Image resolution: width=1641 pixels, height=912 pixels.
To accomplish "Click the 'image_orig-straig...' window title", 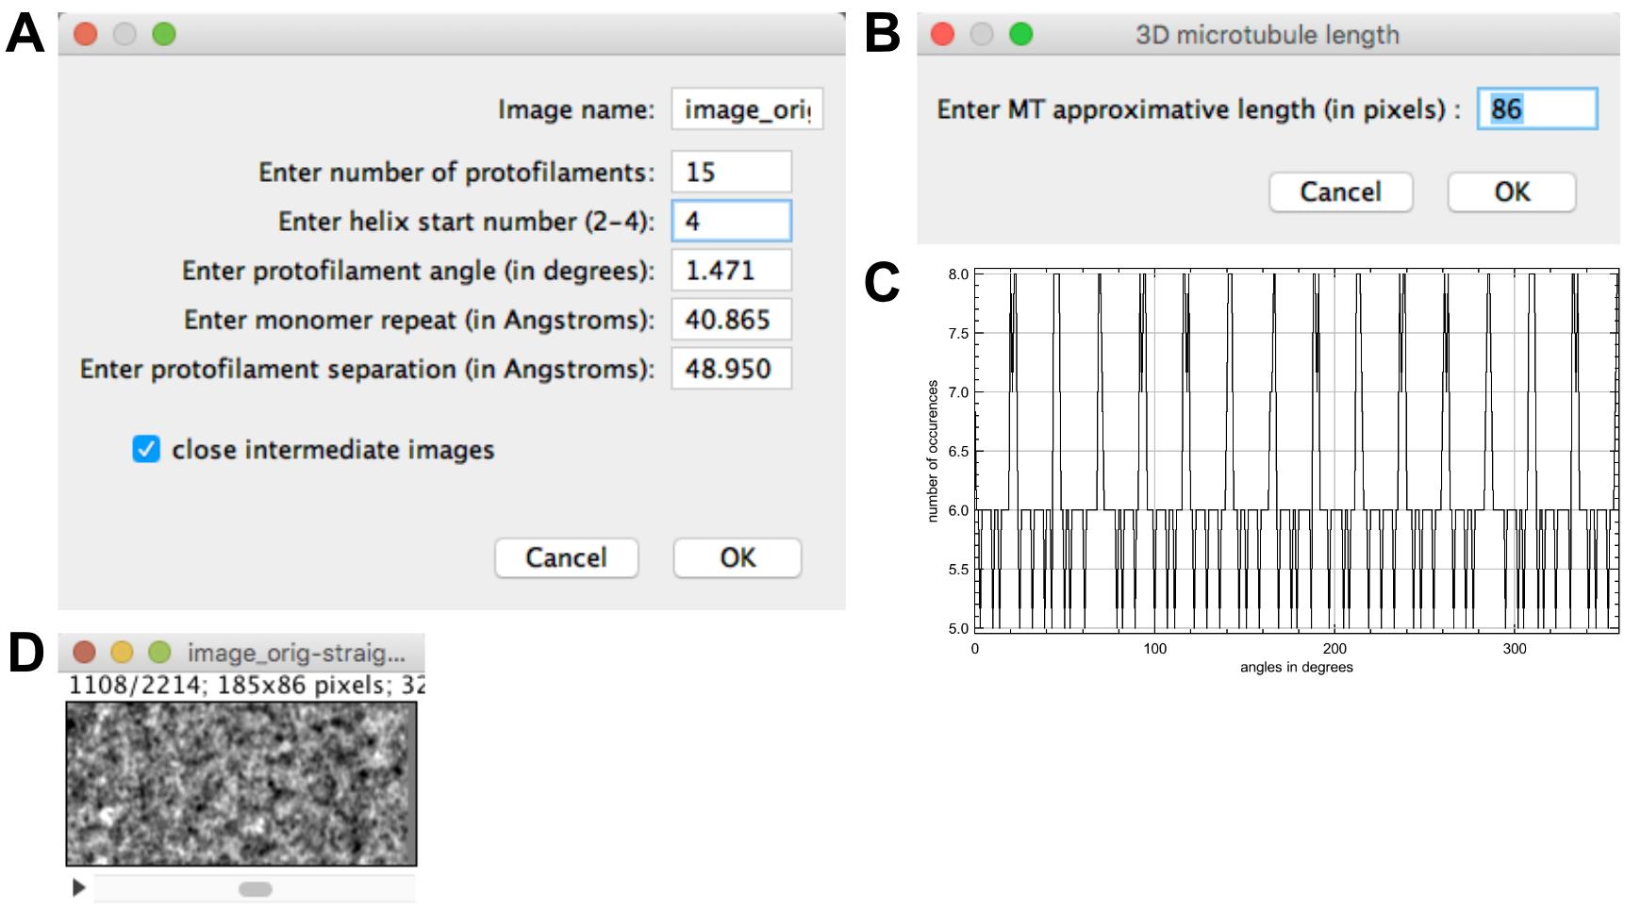I will (296, 653).
